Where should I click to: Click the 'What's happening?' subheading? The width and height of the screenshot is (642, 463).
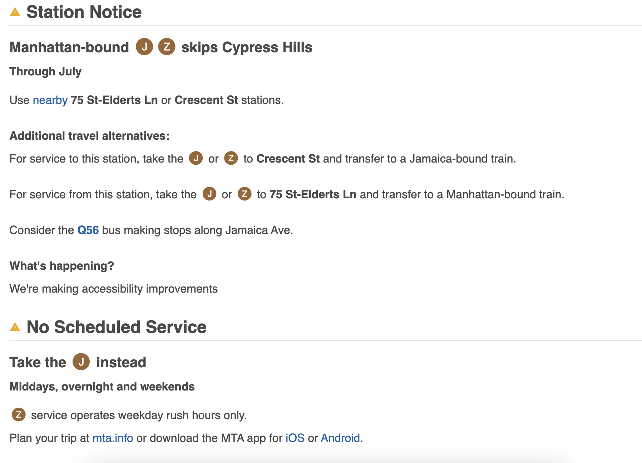(61, 266)
